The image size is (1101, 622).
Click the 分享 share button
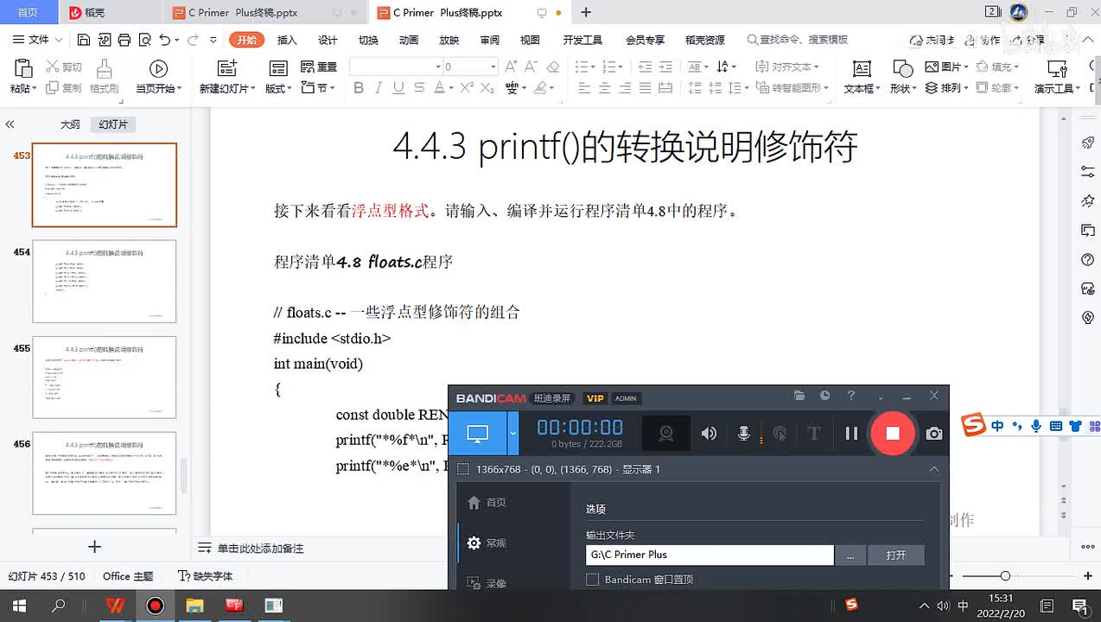tap(1027, 40)
